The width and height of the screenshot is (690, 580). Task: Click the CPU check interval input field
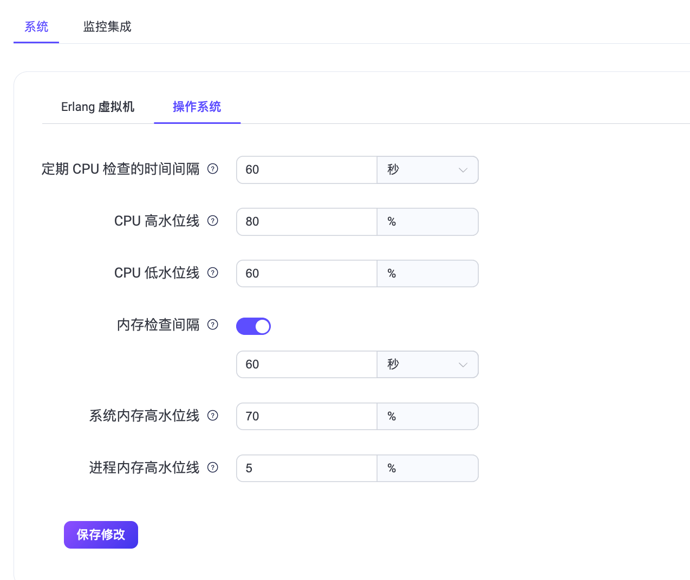click(x=307, y=170)
